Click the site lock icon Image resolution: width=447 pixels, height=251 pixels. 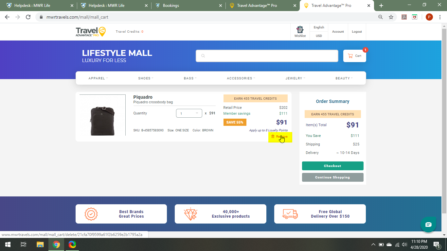pos(41,17)
